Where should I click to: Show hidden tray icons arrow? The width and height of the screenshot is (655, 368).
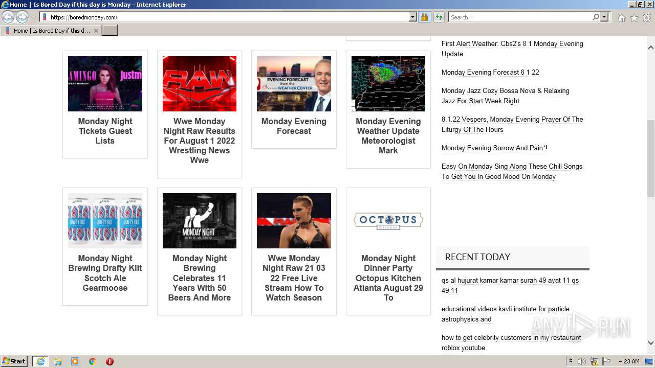click(x=571, y=361)
